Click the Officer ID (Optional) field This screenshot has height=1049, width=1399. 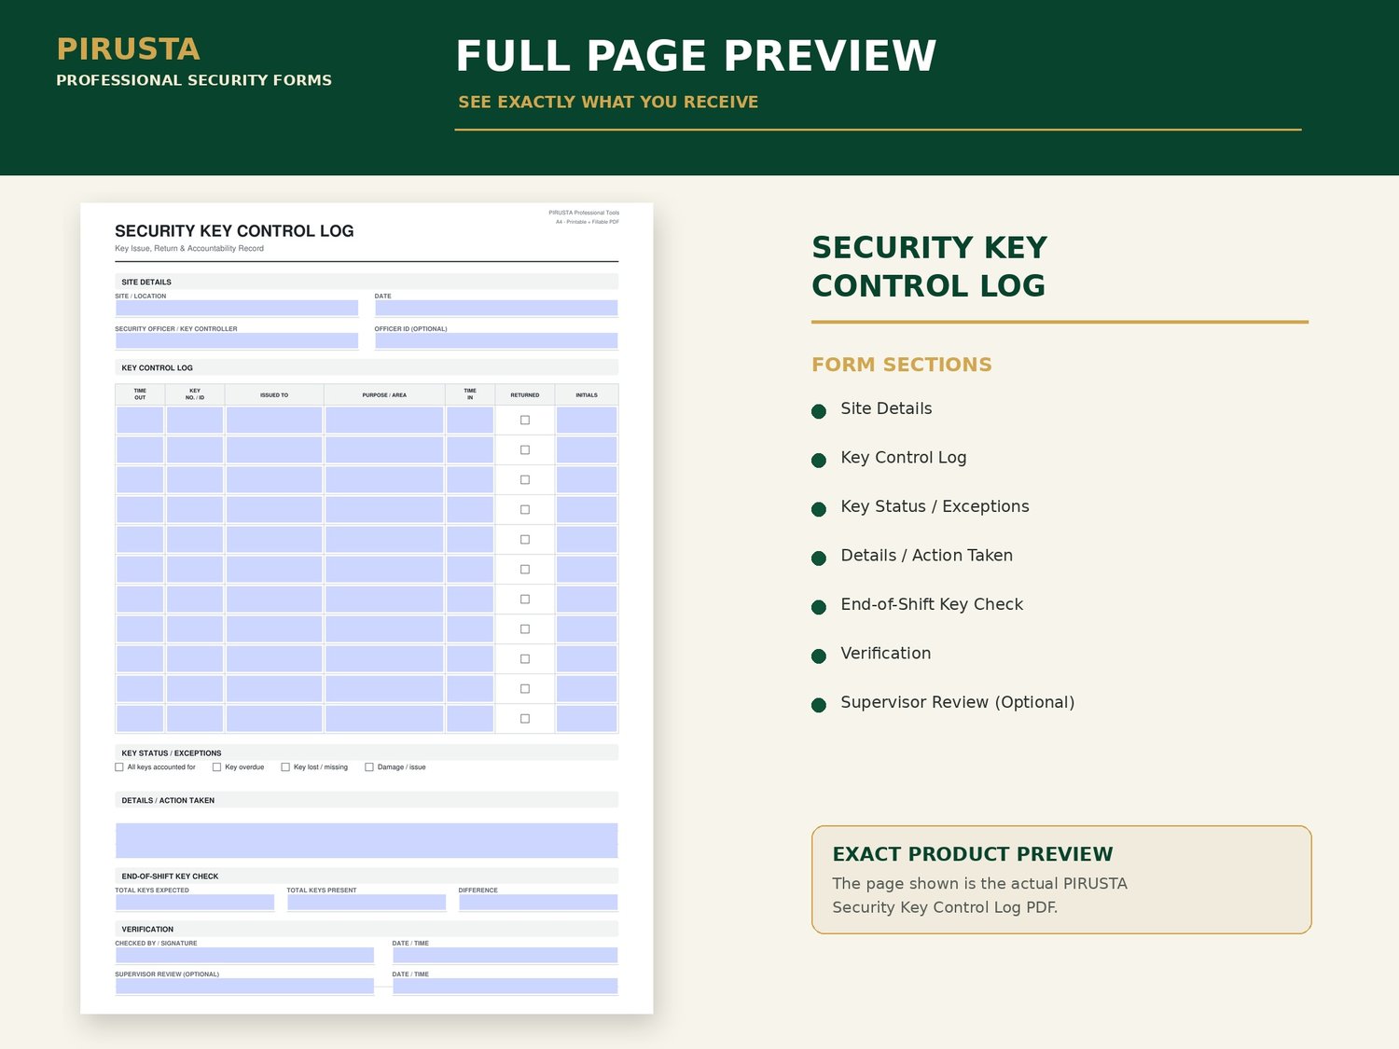pyautogui.click(x=496, y=341)
